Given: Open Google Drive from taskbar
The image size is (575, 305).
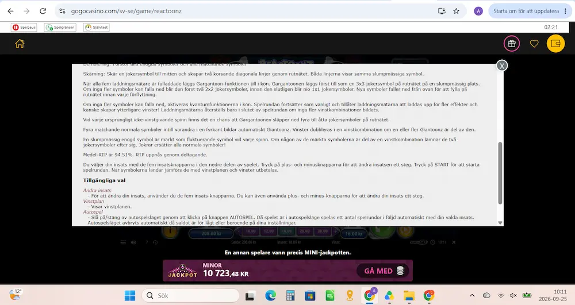Looking at the screenshot, I should pos(389,295).
